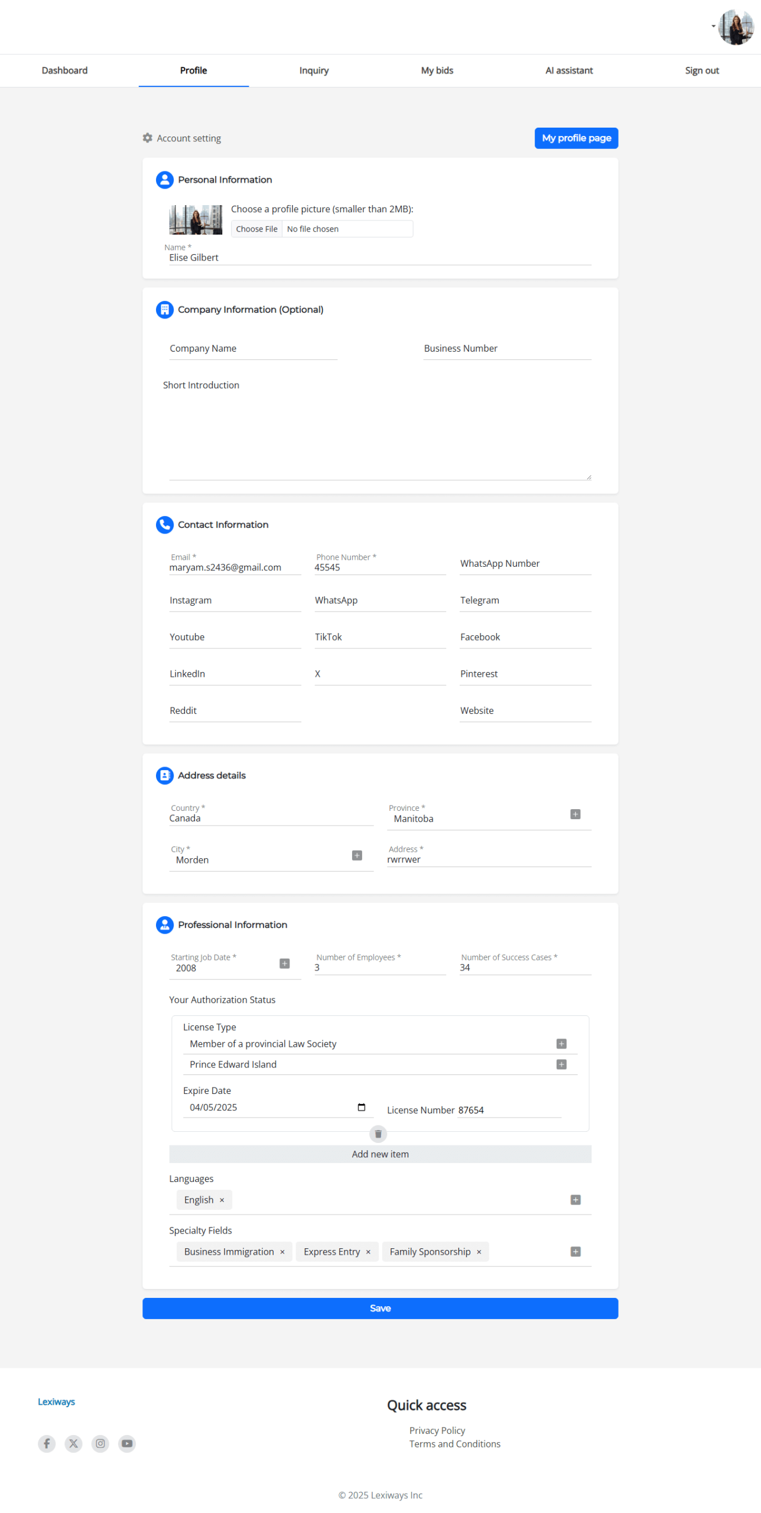
Task: Open Facebook icon in the footer
Action: 47,1443
